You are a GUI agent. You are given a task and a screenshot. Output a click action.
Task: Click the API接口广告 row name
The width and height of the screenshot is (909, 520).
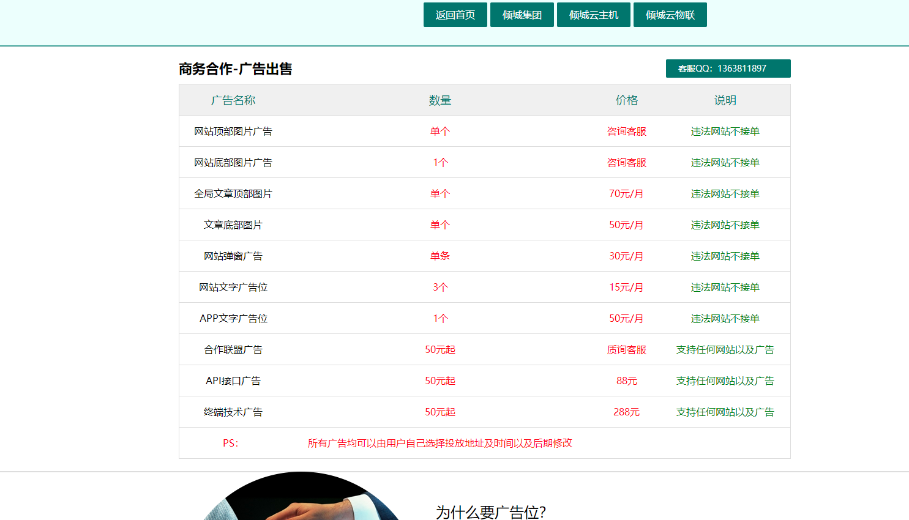coord(233,381)
